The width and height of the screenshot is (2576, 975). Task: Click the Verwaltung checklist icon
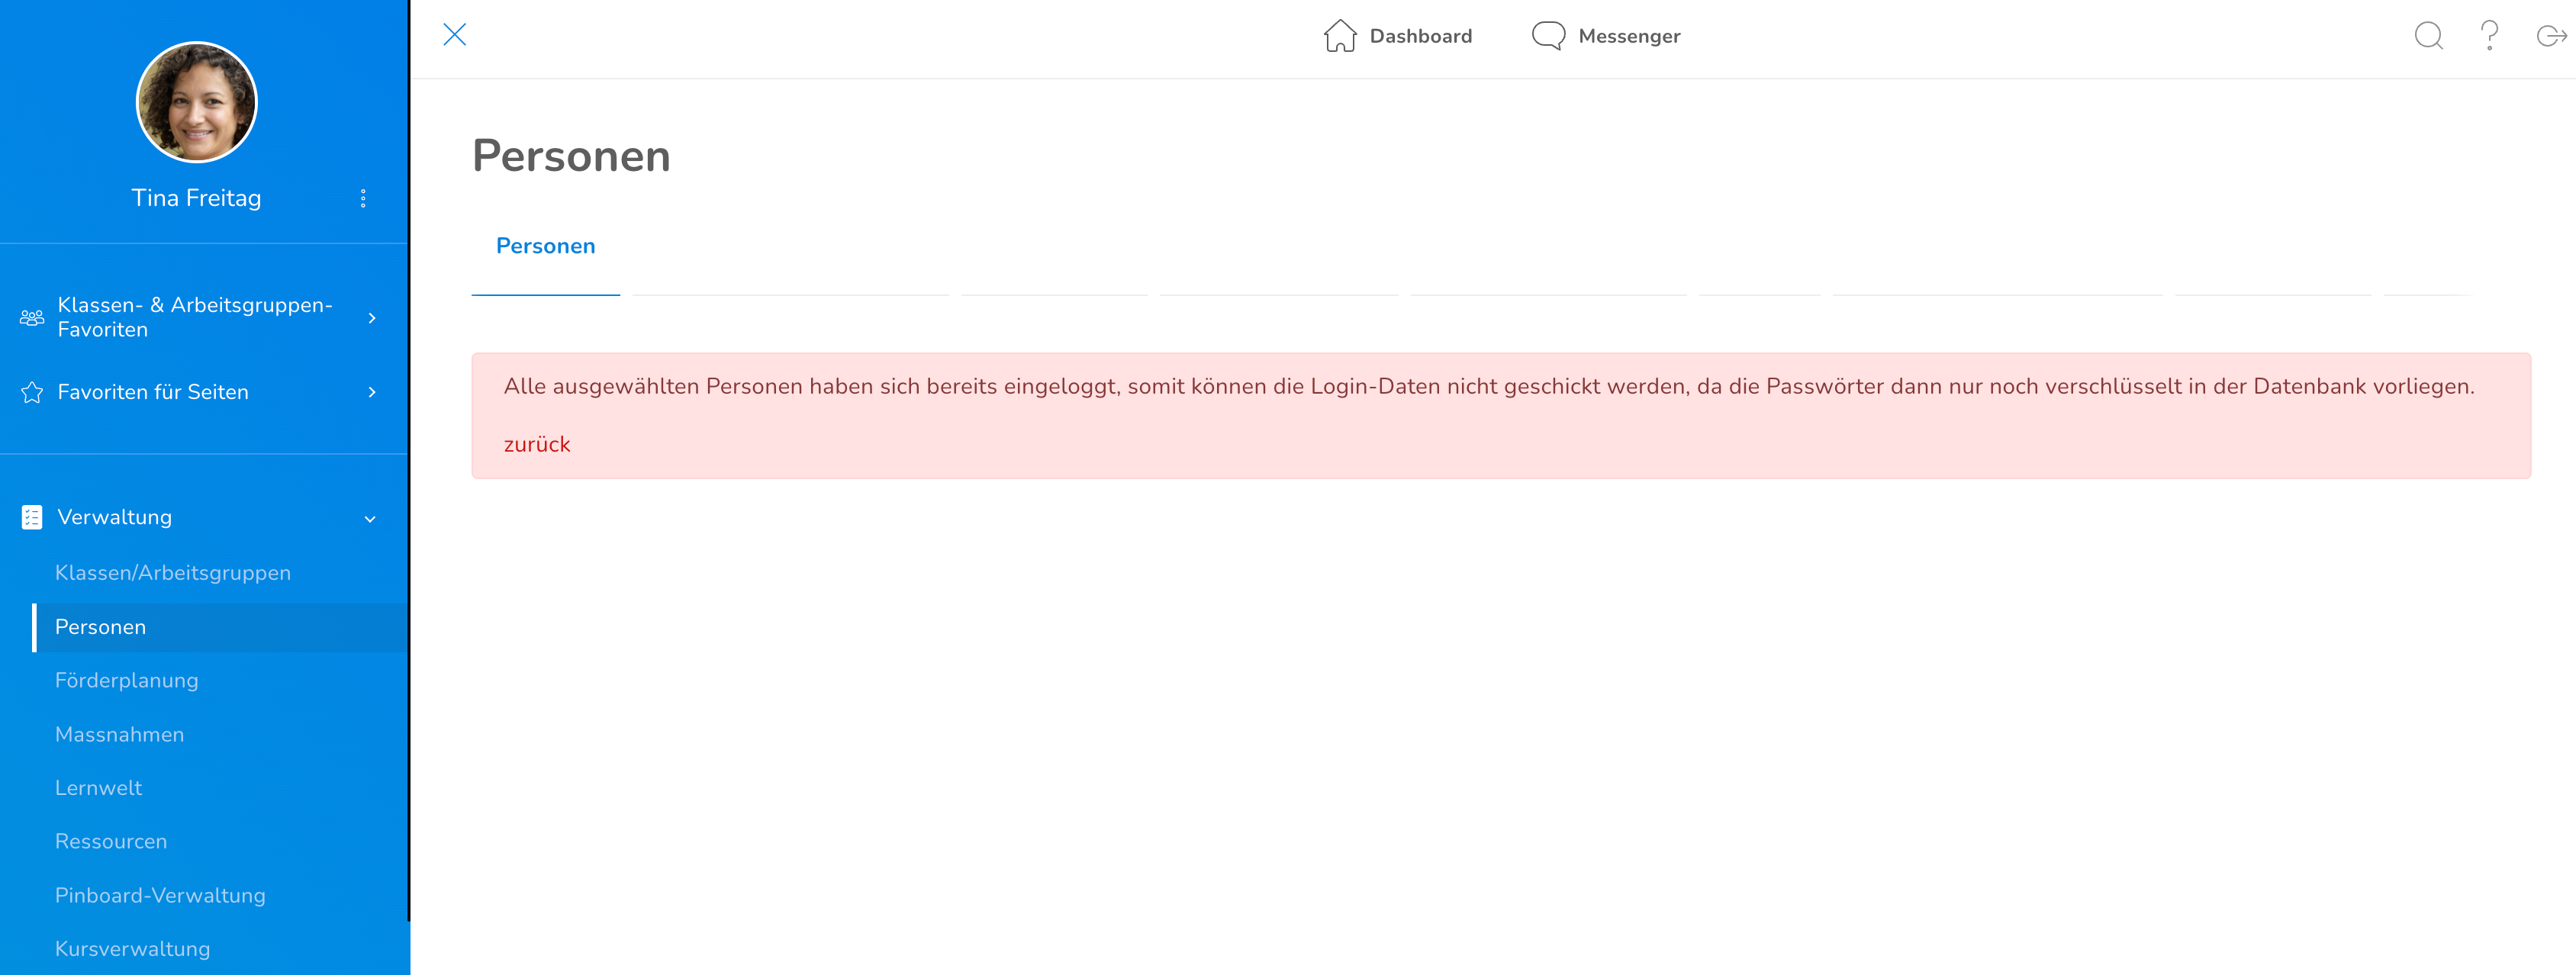pyautogui.click(x=32, y=517)
